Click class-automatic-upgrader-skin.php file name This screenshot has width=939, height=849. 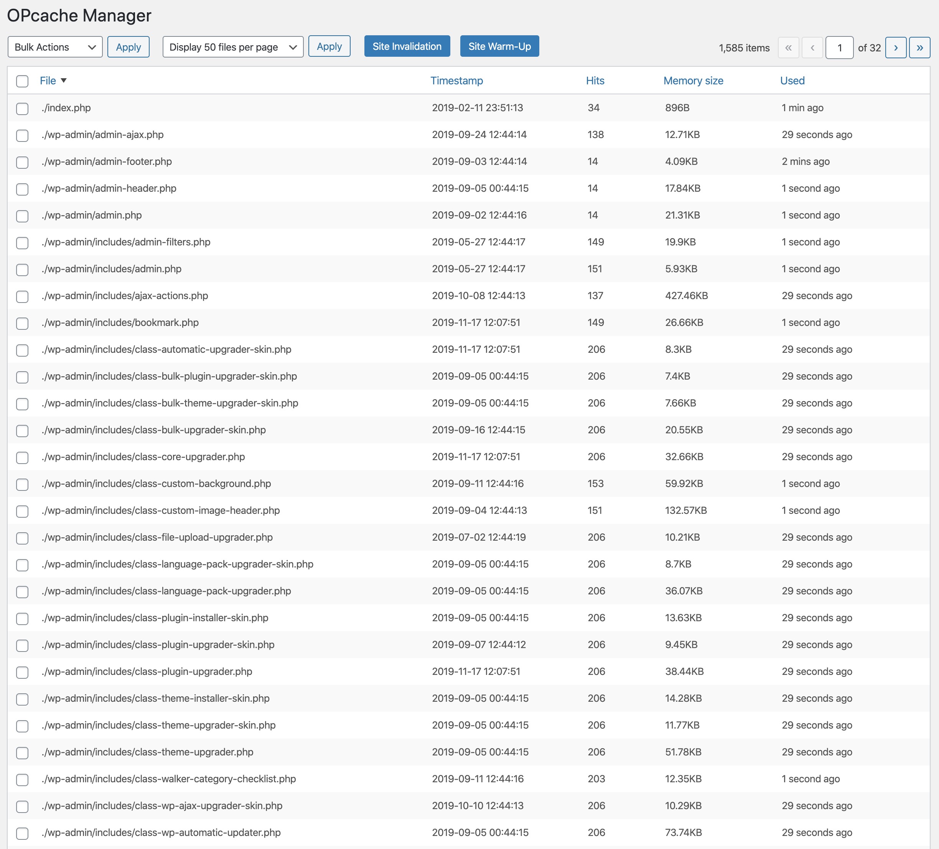166,349
